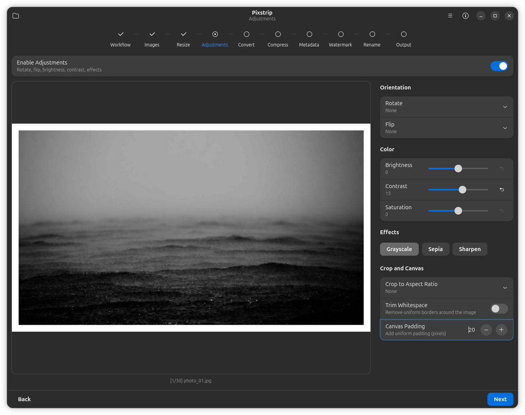Disable the Enable Adjustments switch
Screen dimensions: 525x415
tap(499, 66)
